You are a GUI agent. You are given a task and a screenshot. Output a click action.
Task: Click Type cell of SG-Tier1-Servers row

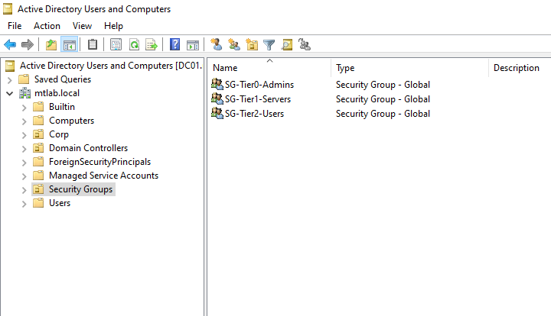[x=383, y=99]
